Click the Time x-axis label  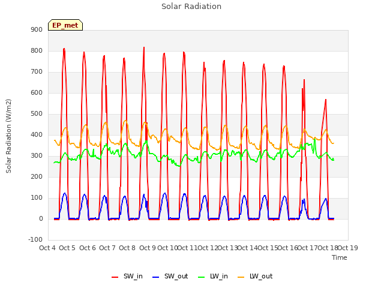coord(340,257)
